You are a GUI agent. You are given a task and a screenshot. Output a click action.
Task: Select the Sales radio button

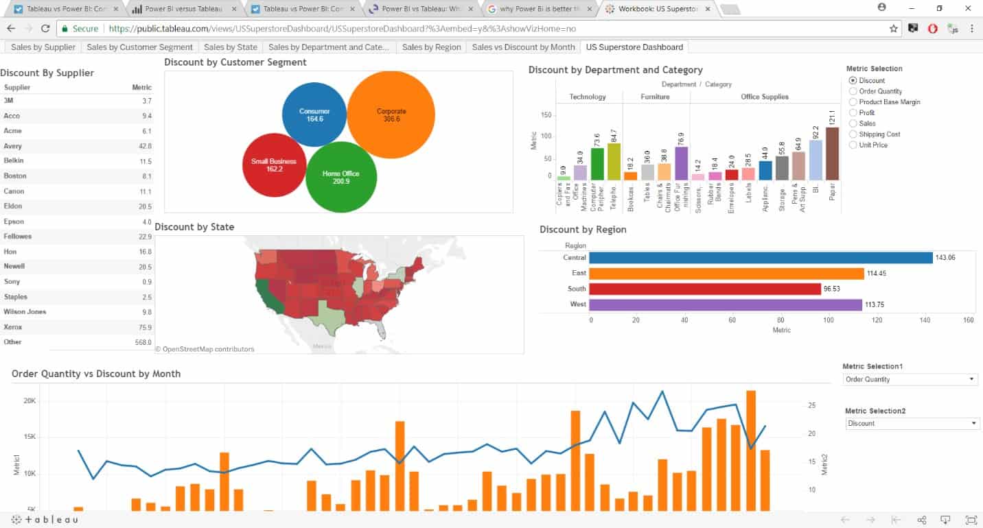[x=853, y=123]
